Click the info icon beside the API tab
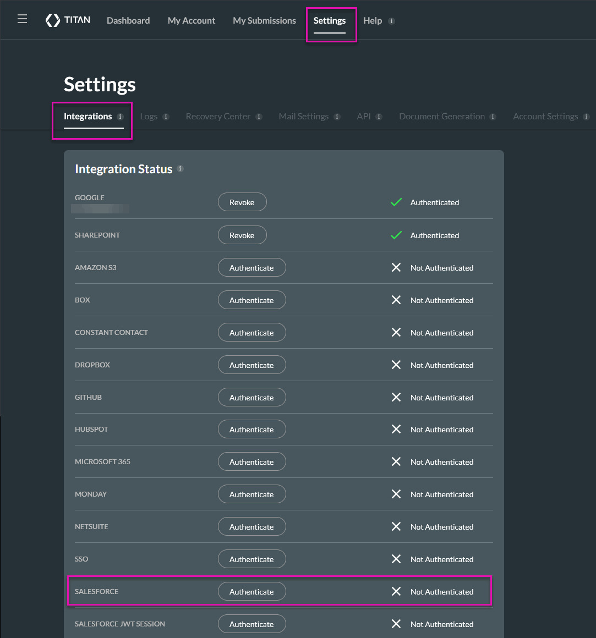 [379, 117]
